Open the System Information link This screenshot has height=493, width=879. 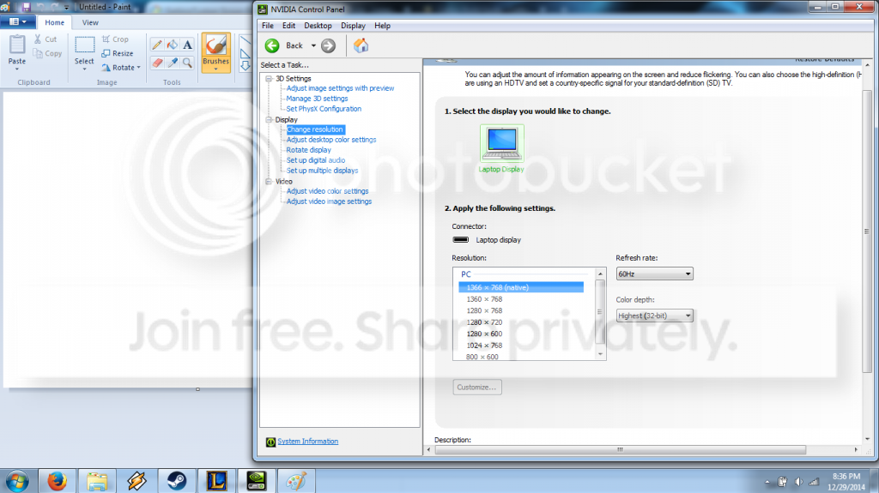click(x=308, y=442)
